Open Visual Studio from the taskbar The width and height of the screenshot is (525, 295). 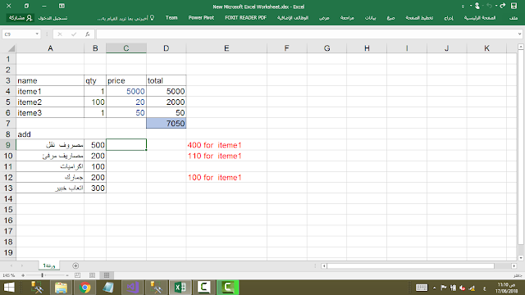132,288
